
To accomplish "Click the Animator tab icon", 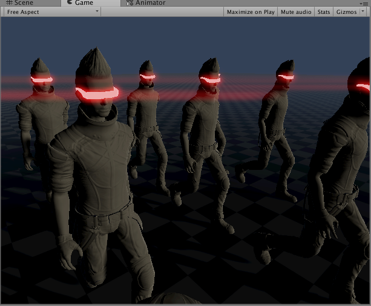I will coord(130,3).
